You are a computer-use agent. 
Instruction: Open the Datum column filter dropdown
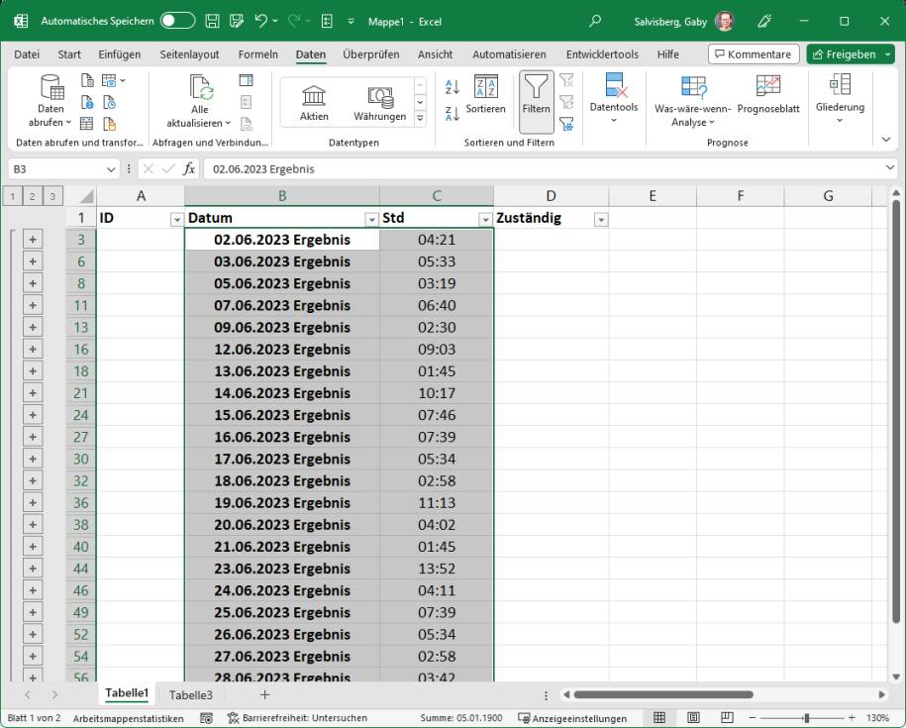coord(371,219)
